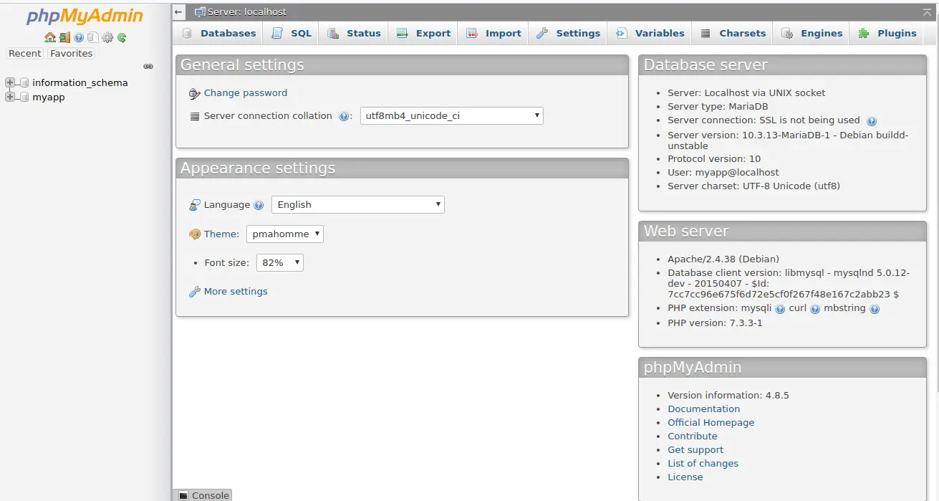
Task: Switch to the Databases tab
Action: click(218, 33)
